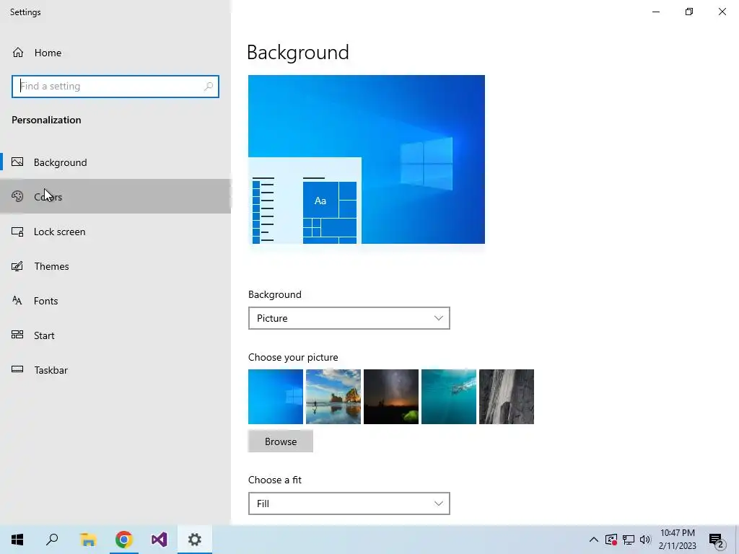Focus the Find a setting search box
This screenshot has height=554, width=739.
click(115, 87)
